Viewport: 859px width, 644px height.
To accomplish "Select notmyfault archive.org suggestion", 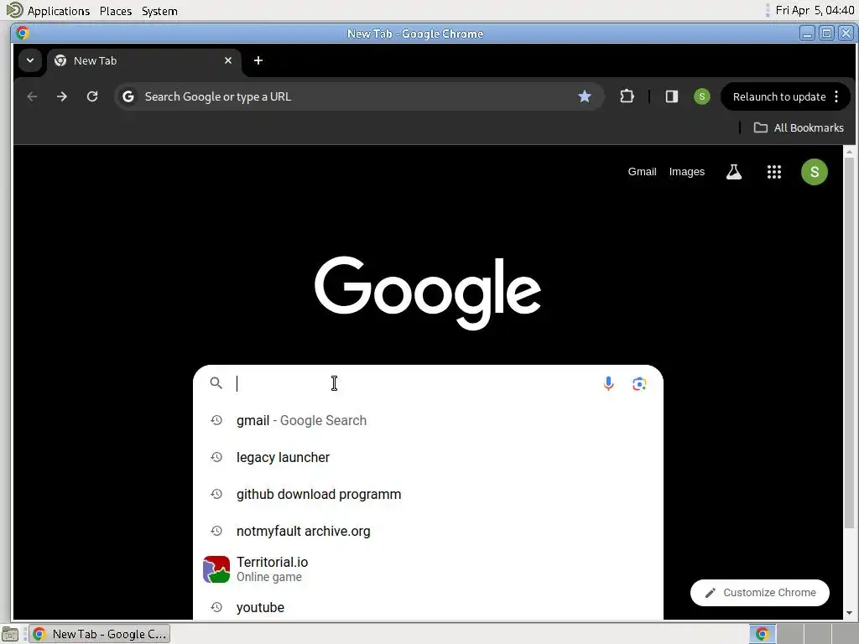I will point(428,531).
